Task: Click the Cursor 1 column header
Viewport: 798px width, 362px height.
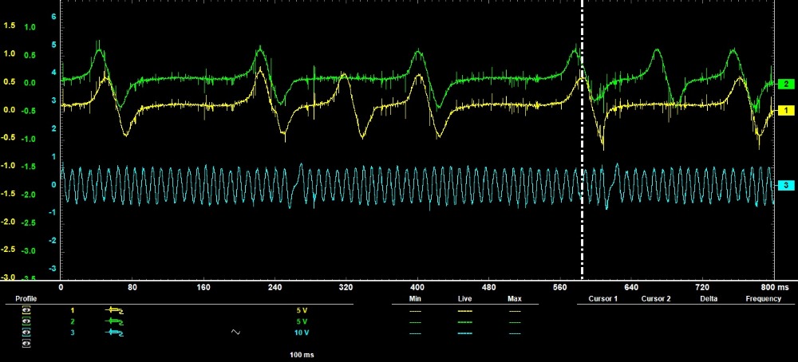Action: tap(603, 299)
